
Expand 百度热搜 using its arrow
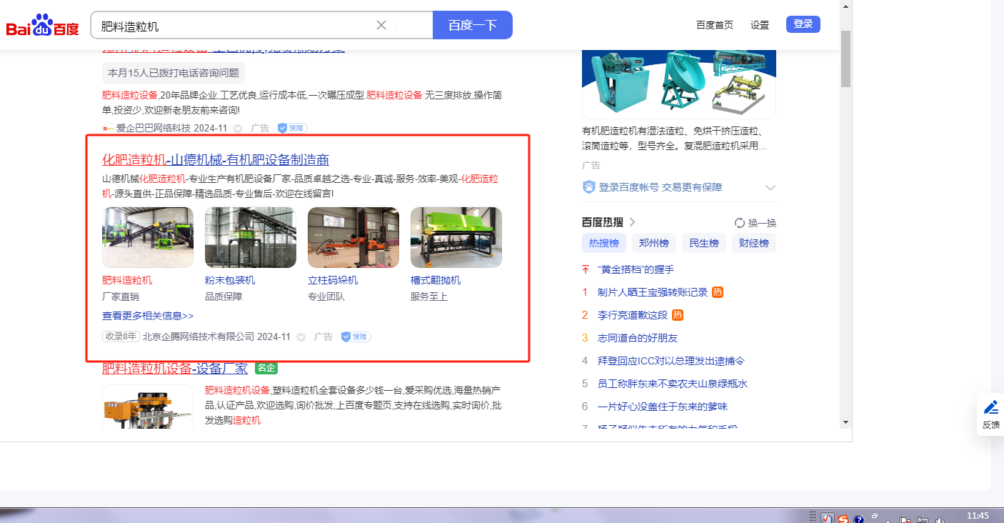[x=632, y=222]
